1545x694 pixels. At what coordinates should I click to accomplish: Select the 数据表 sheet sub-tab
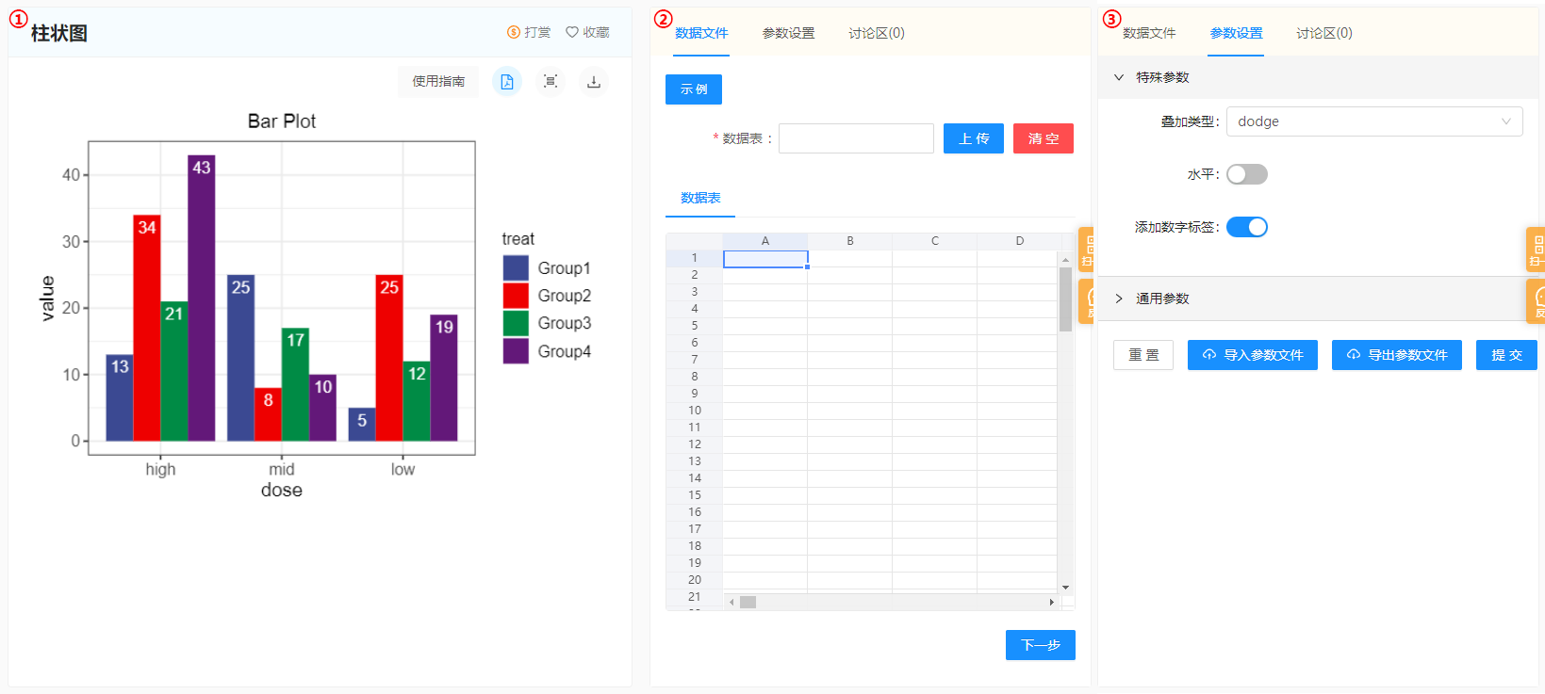coord(700,198)
